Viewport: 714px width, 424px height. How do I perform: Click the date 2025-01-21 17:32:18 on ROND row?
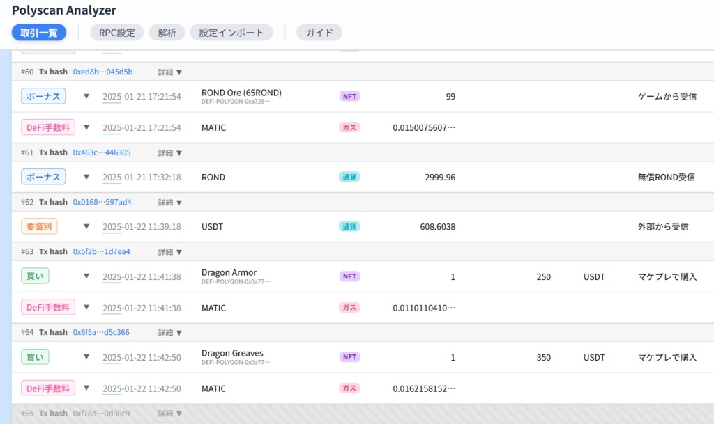pos(142,177)
